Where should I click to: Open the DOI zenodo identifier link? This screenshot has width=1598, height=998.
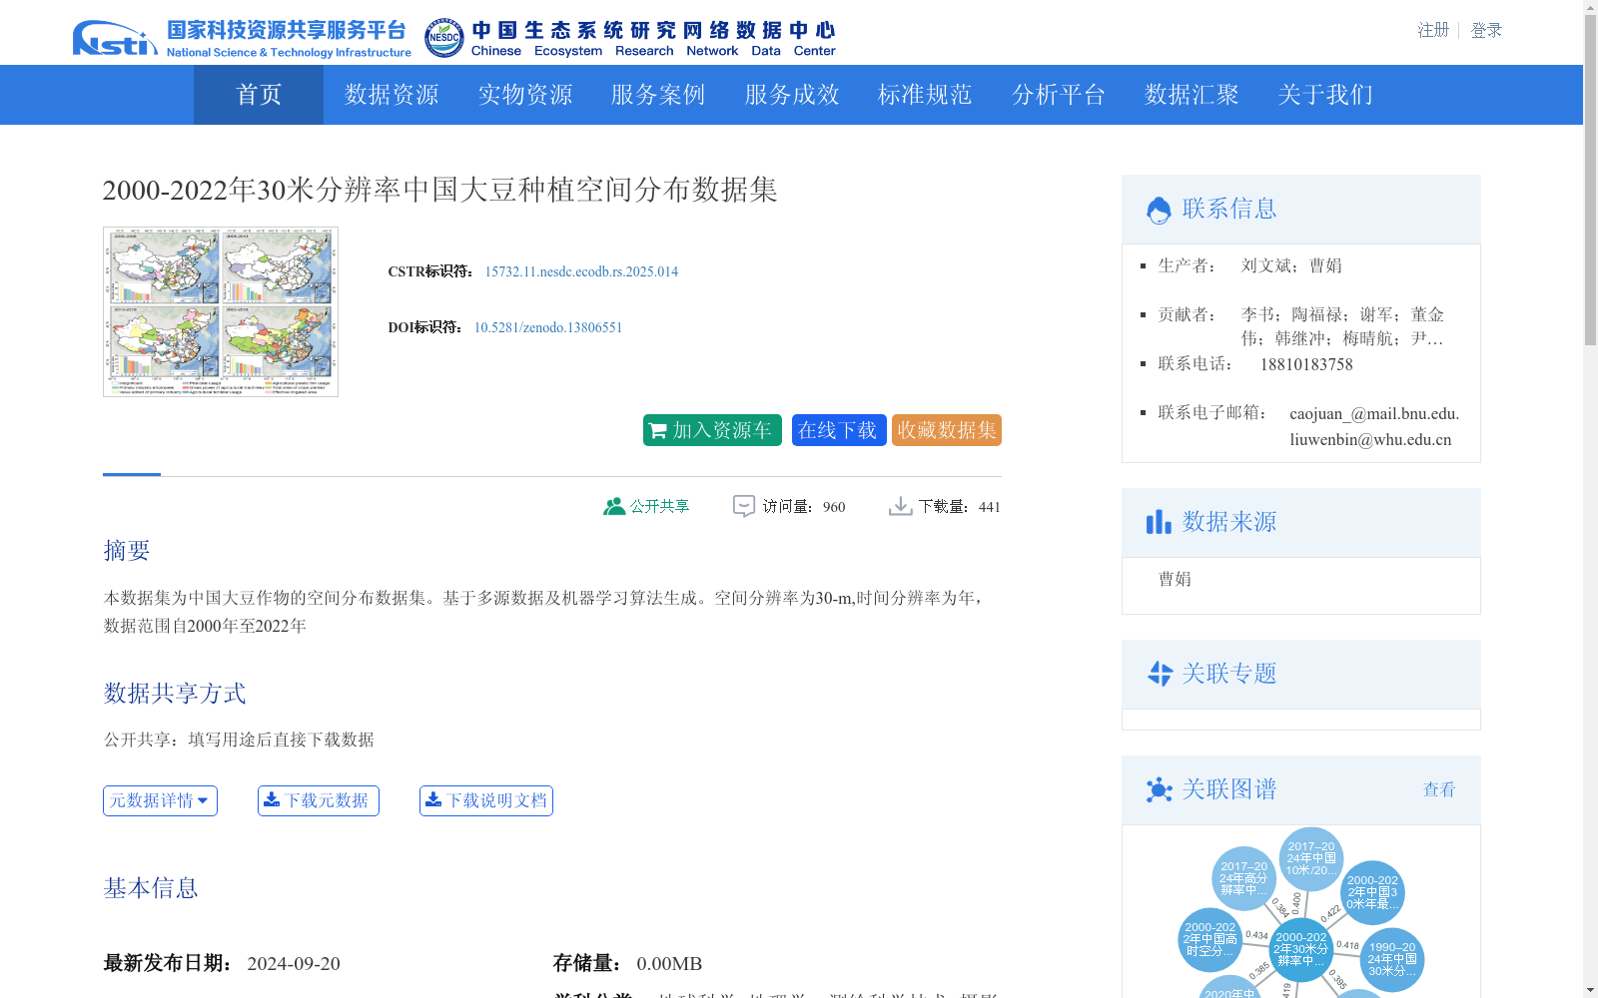pos(548,327)
